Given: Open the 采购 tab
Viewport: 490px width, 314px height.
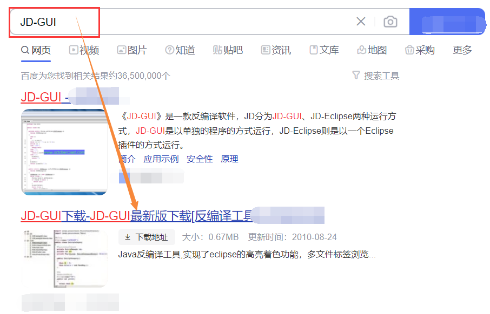Looking at the screenshot, I should point(420,50).
